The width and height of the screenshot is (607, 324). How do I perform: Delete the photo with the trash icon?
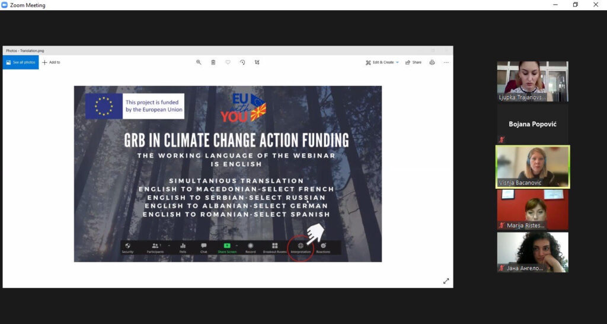coord(213,62)
